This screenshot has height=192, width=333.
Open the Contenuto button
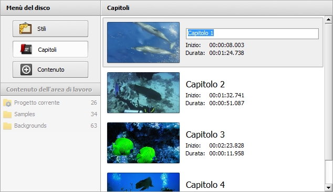tap(50, 70)
